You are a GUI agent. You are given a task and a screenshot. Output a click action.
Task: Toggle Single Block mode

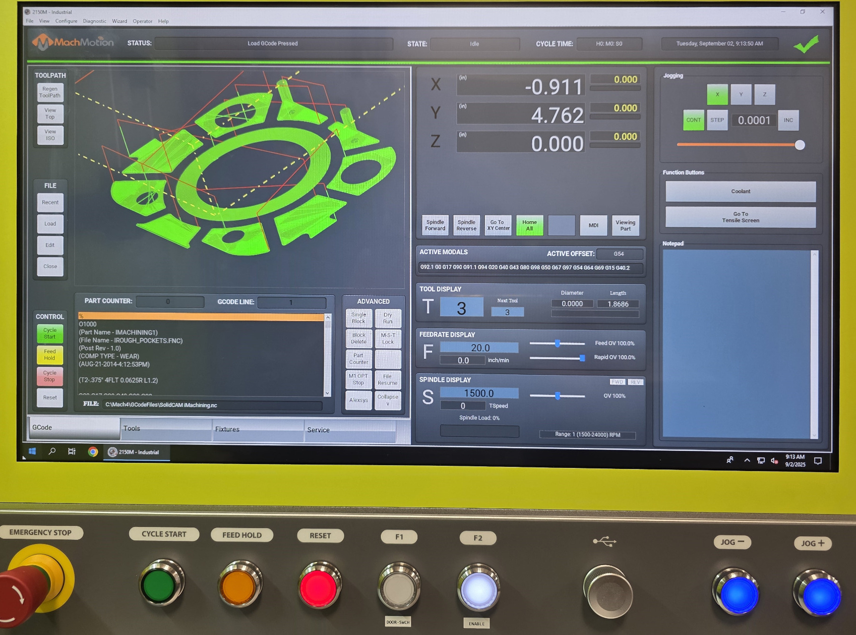click(358, 318)
